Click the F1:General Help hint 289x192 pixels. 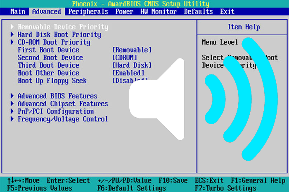[258, 180]
